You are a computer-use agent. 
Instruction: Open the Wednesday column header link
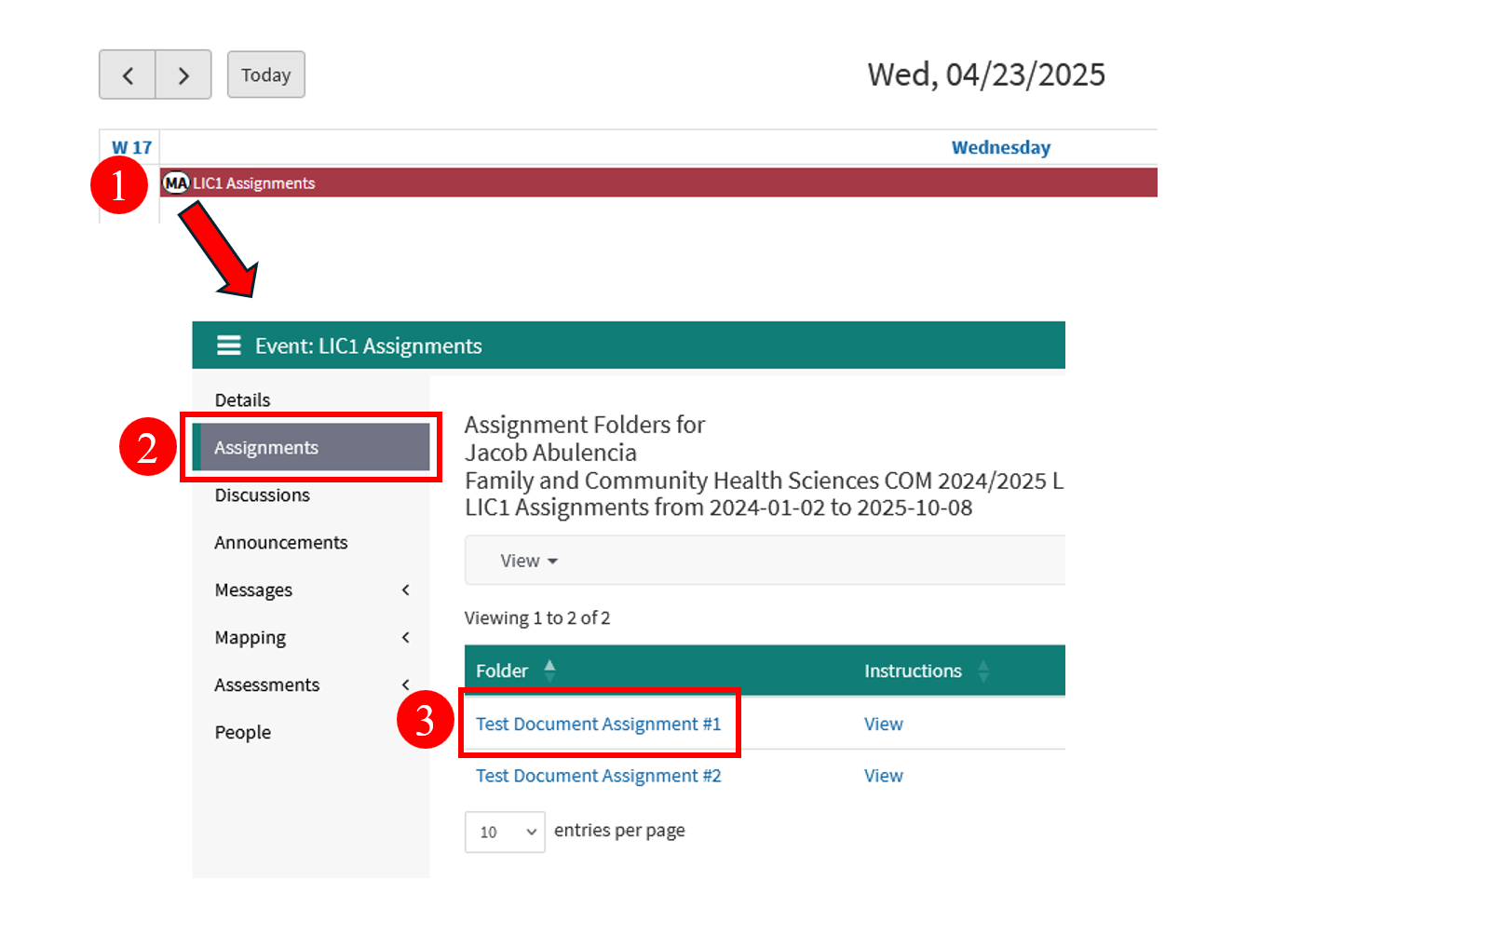click(x=1001, y=147)
